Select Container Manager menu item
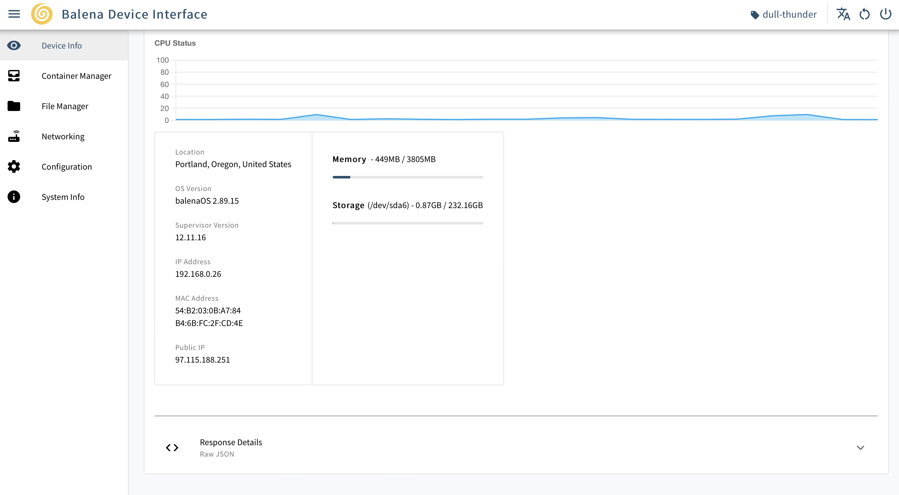Viewport: 899px width, 495px height. point(76,76)
